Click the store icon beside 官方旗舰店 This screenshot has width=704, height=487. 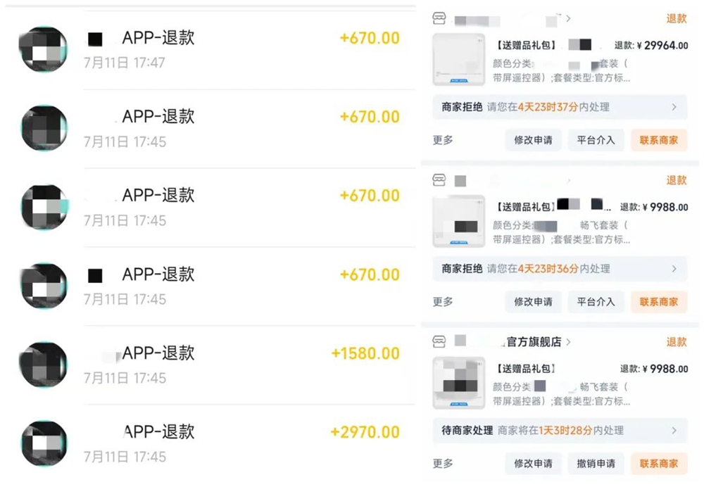pos(439,342)
